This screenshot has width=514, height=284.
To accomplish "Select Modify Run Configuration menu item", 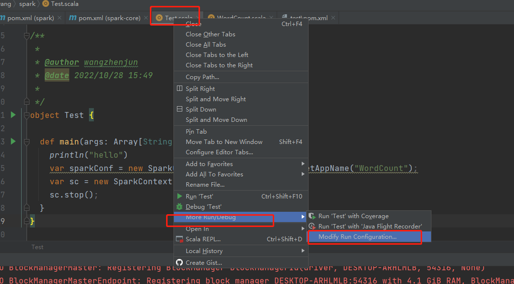I will (357, 237).
